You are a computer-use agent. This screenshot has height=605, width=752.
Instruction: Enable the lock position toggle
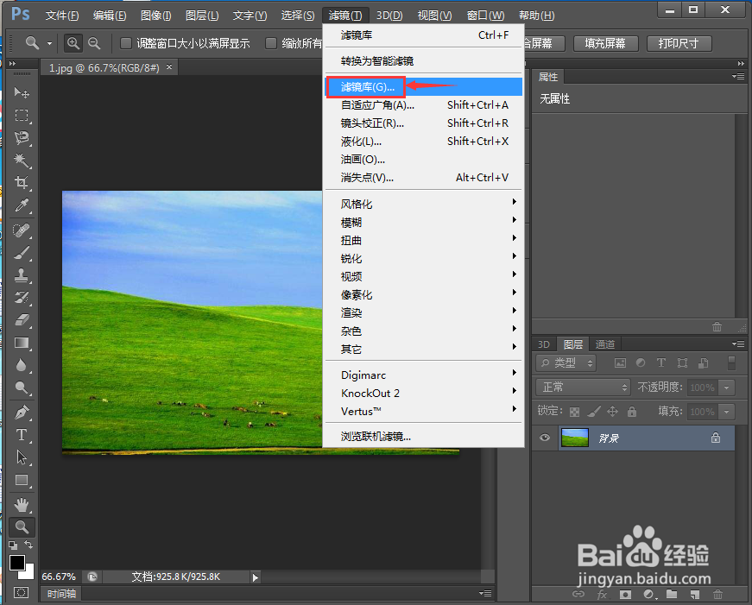(612, 411)
